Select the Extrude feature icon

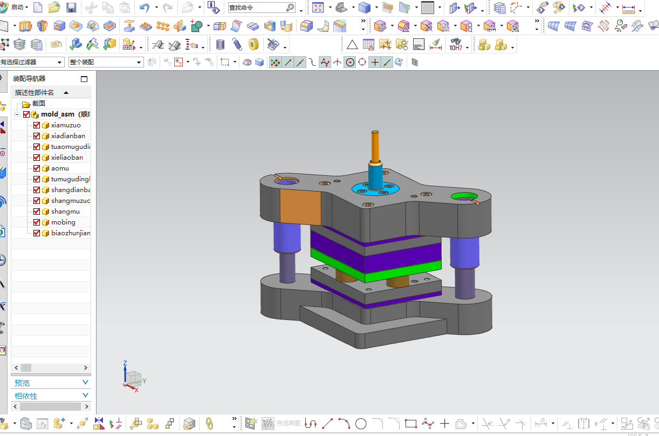pos(25,26)
